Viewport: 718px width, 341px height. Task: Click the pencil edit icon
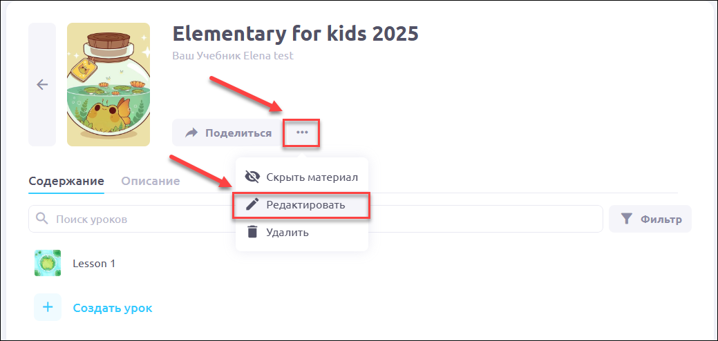coord(252,205)
